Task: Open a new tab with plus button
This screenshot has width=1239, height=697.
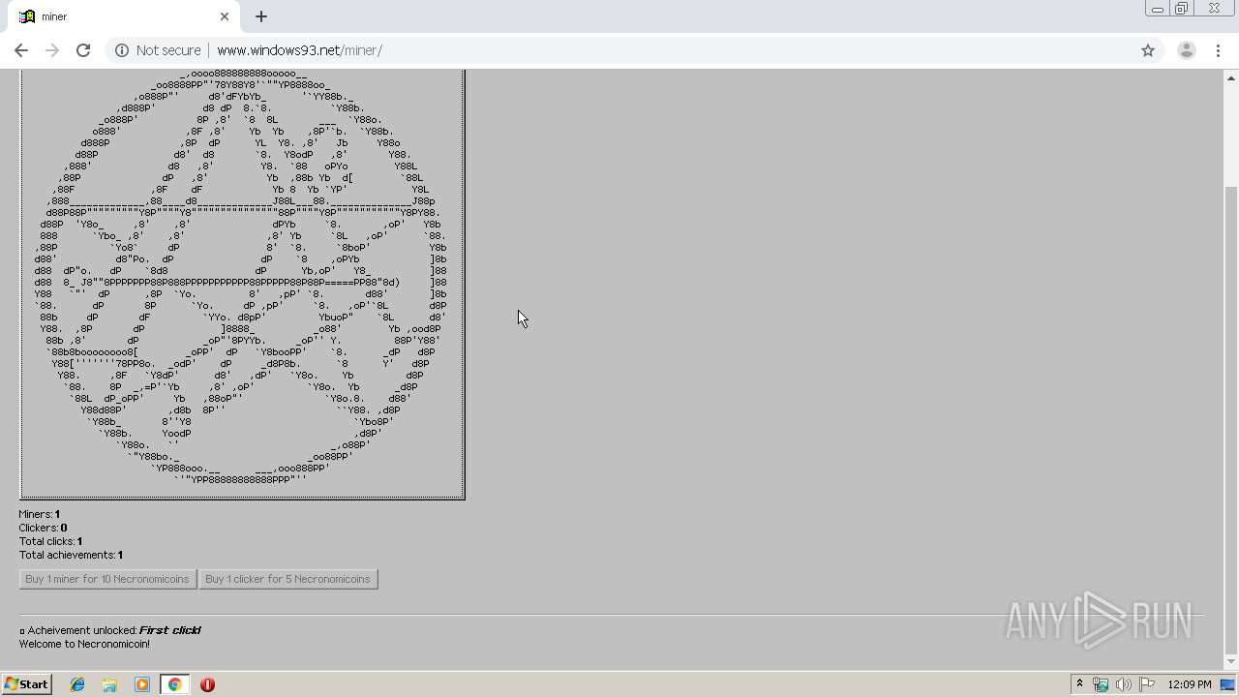Action: coord(261,16)
